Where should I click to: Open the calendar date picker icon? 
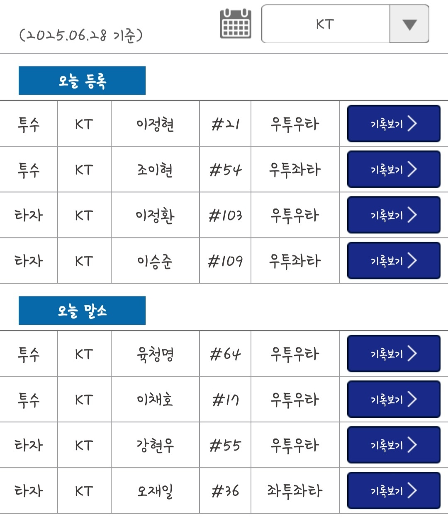(236, 24)
